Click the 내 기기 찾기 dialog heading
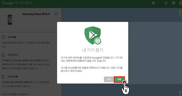This screenshot has width=182, height=96. [x=93, y=50]
